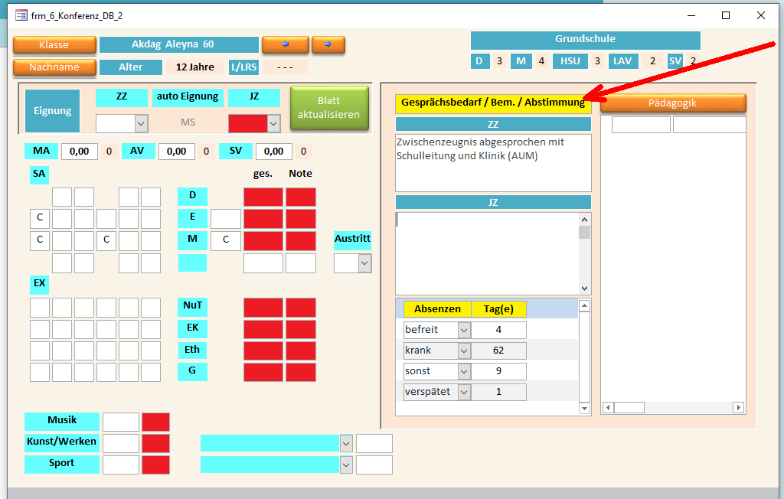Click the right arrow next-record button
784x499 pixels.
tap(328, 45)
